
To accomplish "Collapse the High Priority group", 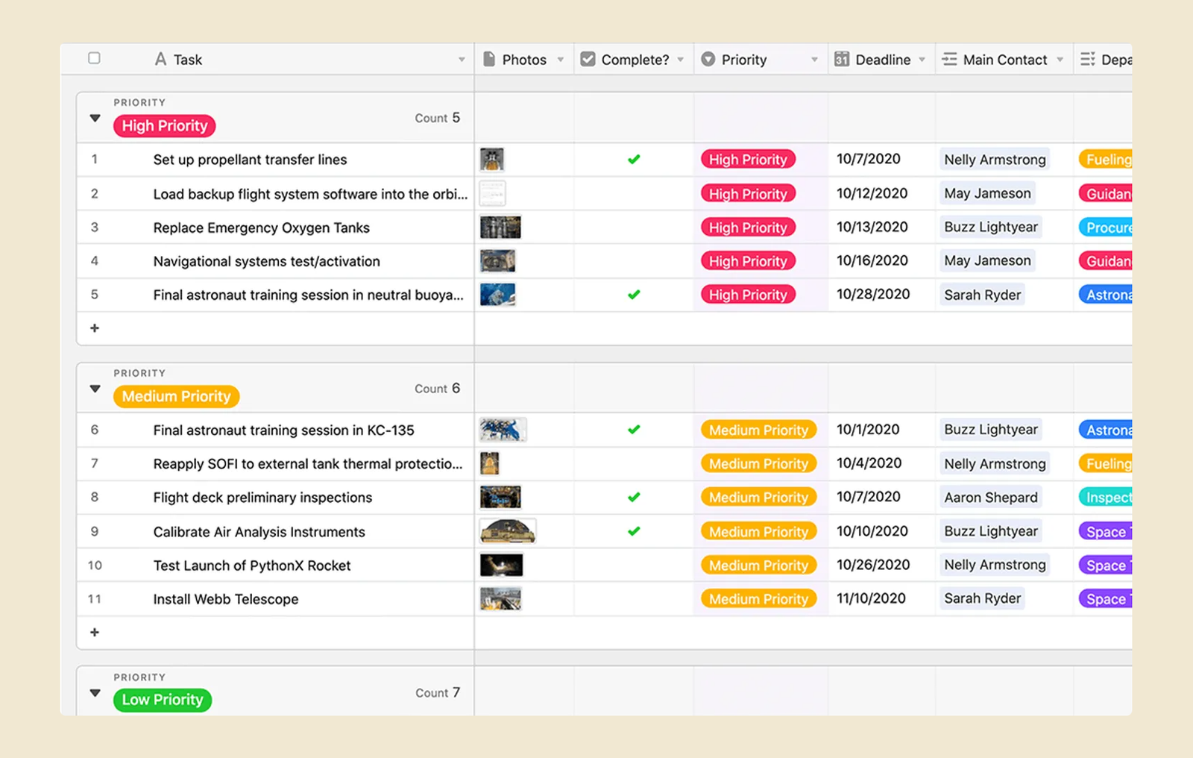I will 95,118.
